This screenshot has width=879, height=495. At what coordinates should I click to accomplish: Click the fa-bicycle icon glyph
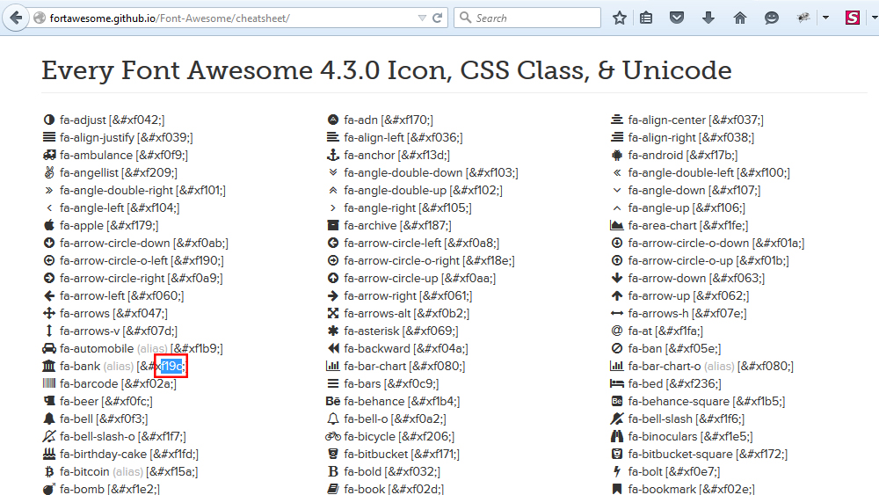click(333, 436)
